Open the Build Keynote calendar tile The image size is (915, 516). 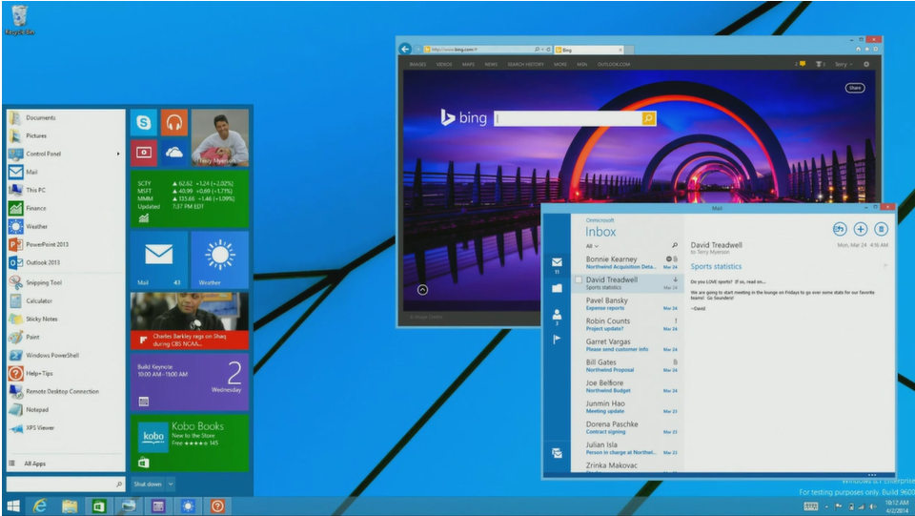pos(190,382)
